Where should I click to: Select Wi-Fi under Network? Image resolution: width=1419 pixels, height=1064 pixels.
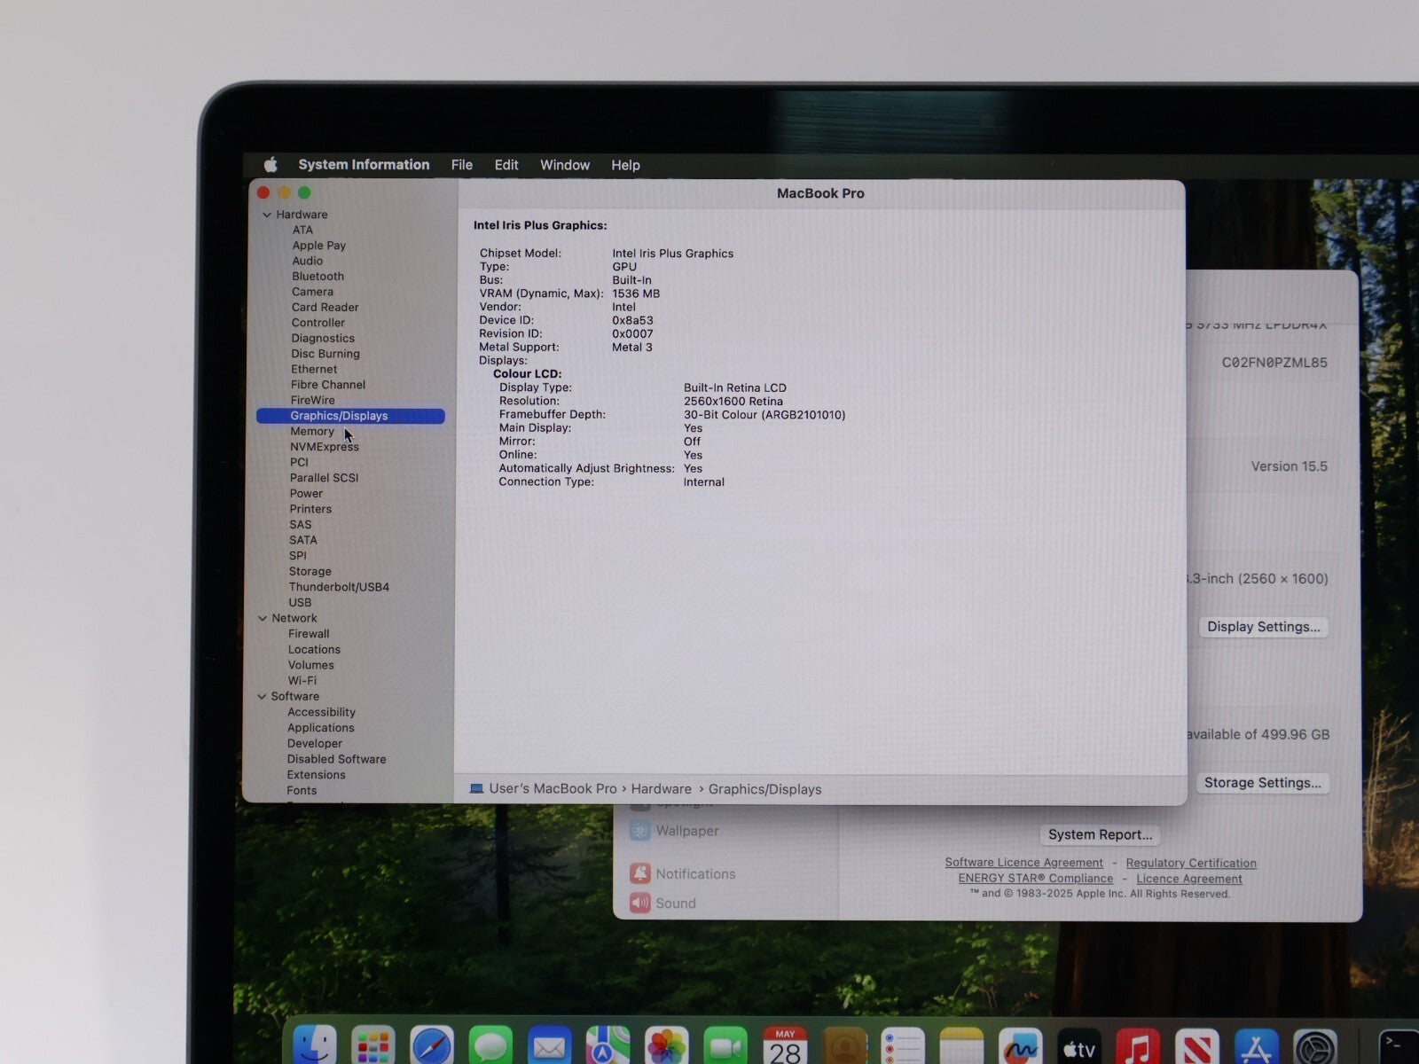(x=302, y=680)
